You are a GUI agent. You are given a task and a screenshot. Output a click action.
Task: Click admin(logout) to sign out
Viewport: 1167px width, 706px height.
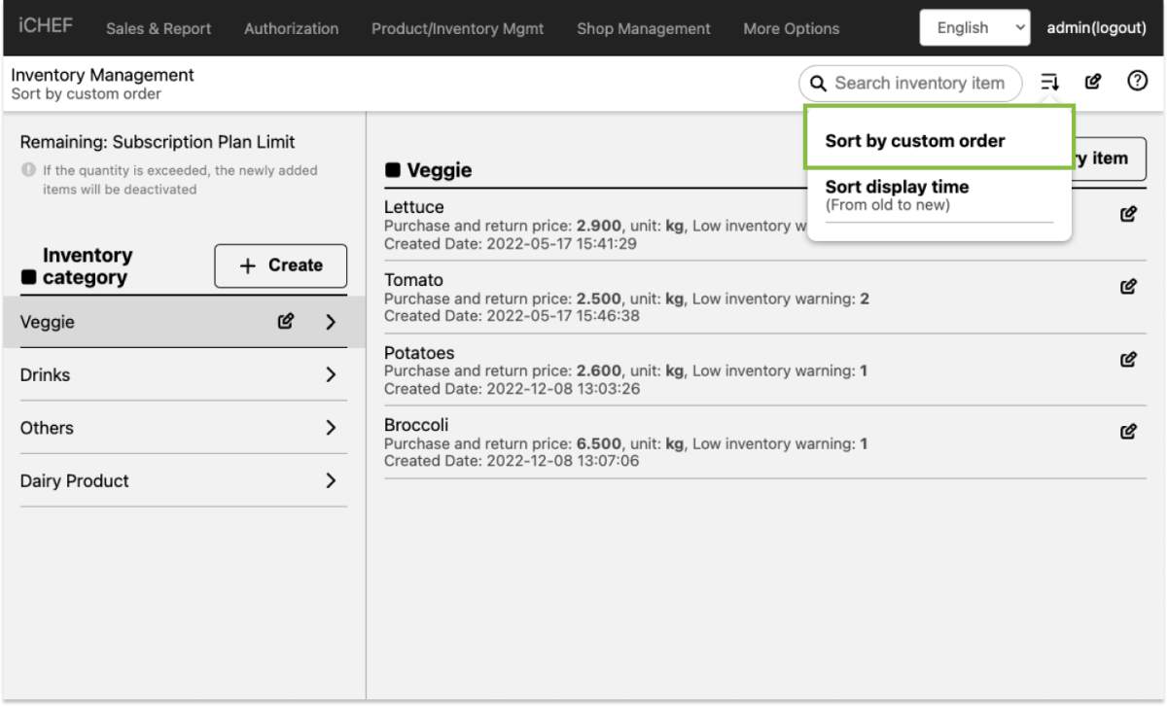1096,27
